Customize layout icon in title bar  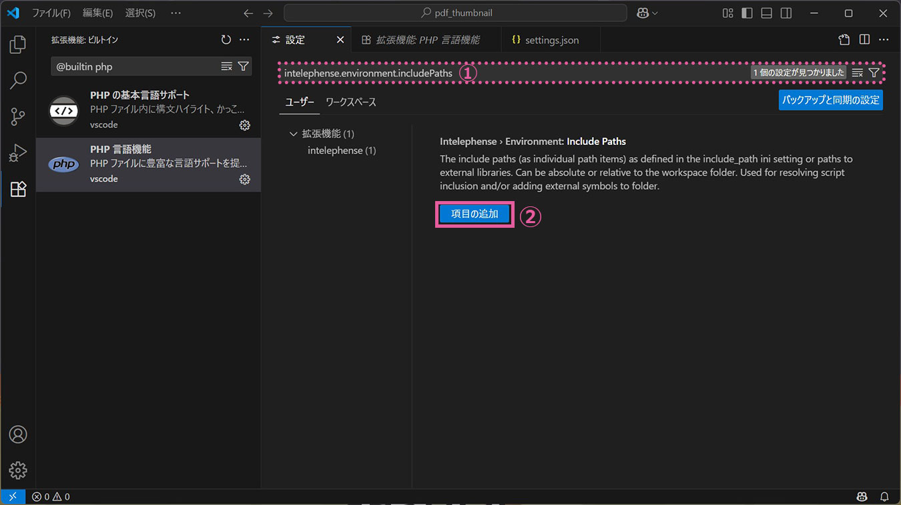(x=728, y=13)
